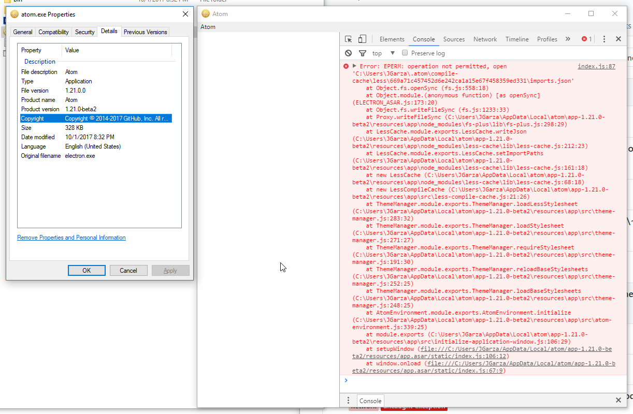Screen dimensions: 633x414
Task: Open the console drawer three-dot menu
Action: pos(348,401)
